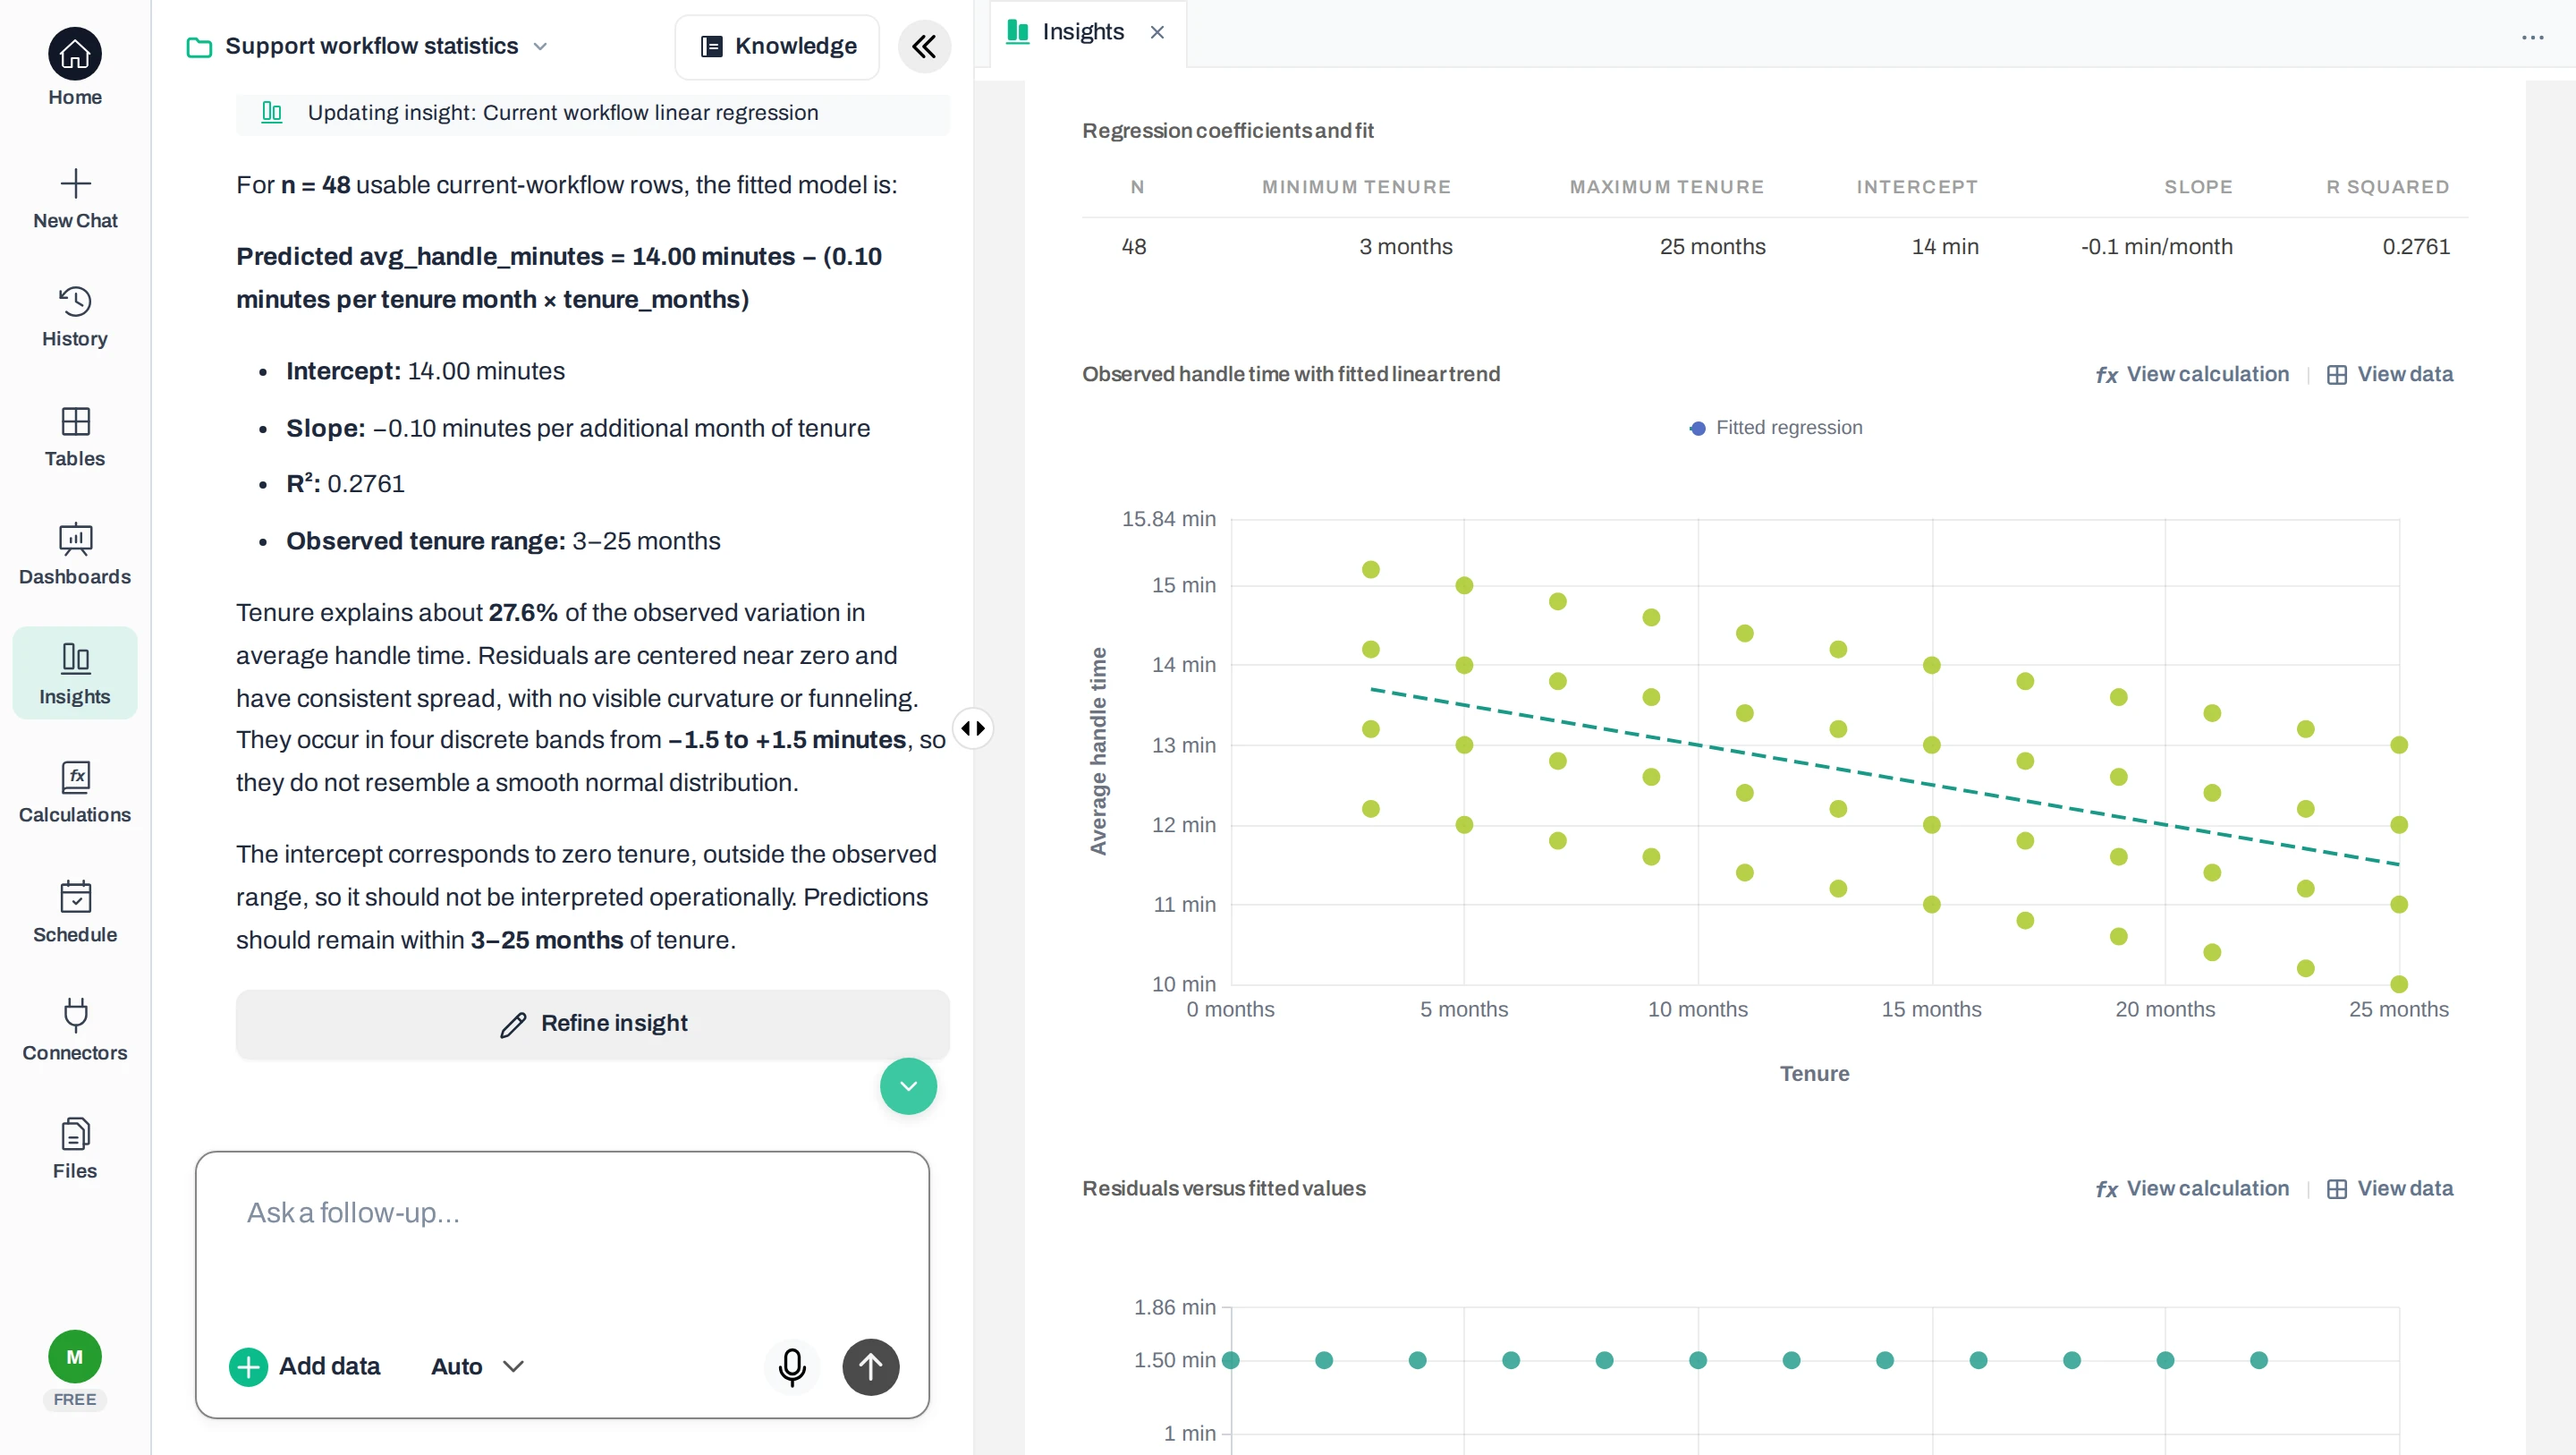
Task: Open the Calculations section
Action: tap(75, 794)
